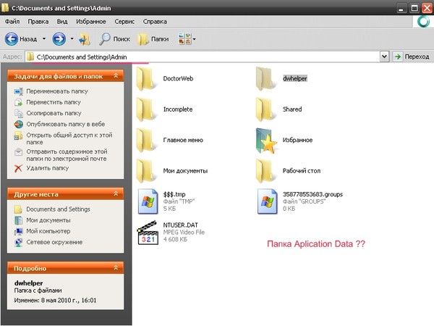
Task: Click Отправить содержимое по электронной почте link
Action: click(67, 155)
